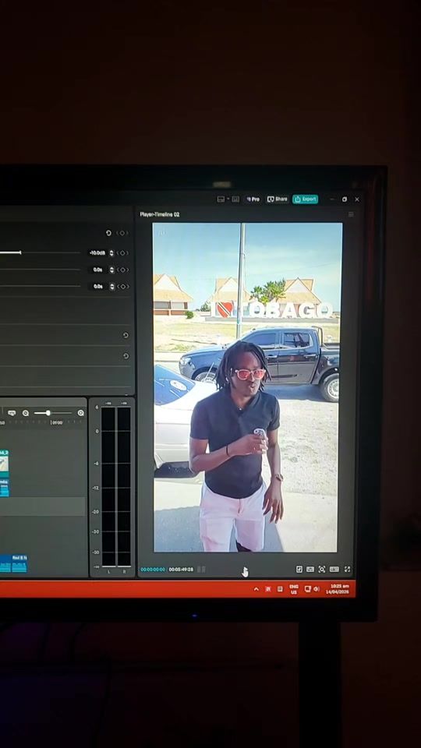Screen dimensions: 421x748
Task: Click the current timecode 00:00:00:00
Action: point(153,570)
